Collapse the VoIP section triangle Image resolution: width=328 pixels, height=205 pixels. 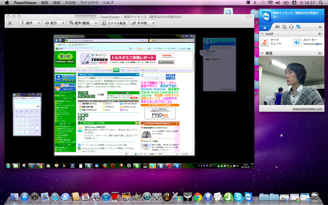pyautogui.click(x=262, y=34)
